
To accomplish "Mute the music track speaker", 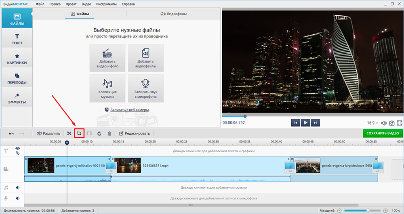I will click(18, 187).
